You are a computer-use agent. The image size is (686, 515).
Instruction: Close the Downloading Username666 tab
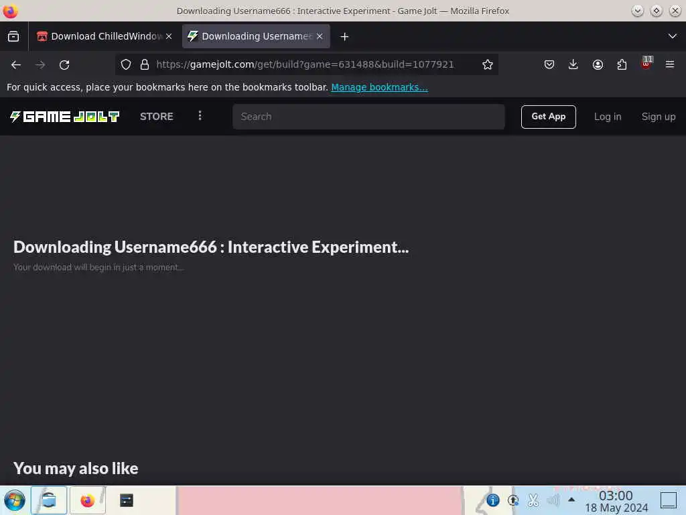[x=320, y=36]
